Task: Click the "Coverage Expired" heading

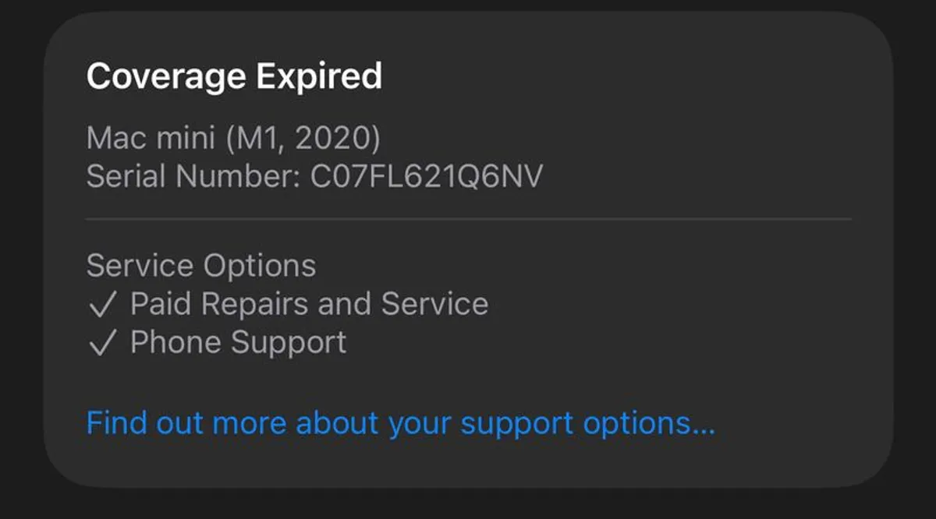Action: (x=234, y=76)
